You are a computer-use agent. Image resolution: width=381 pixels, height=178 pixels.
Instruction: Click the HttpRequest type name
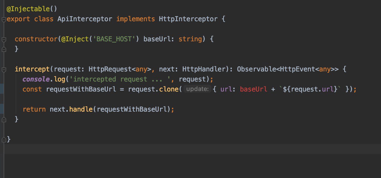(x=110, y=69)
